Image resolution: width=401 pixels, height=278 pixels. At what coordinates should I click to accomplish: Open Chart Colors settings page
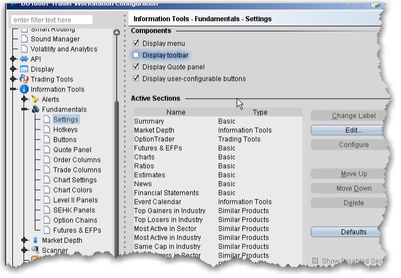72,190
